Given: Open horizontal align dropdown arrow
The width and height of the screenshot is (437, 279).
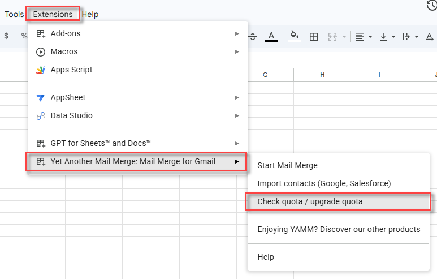Looking at the screenshot, I should tap(370, 37).
